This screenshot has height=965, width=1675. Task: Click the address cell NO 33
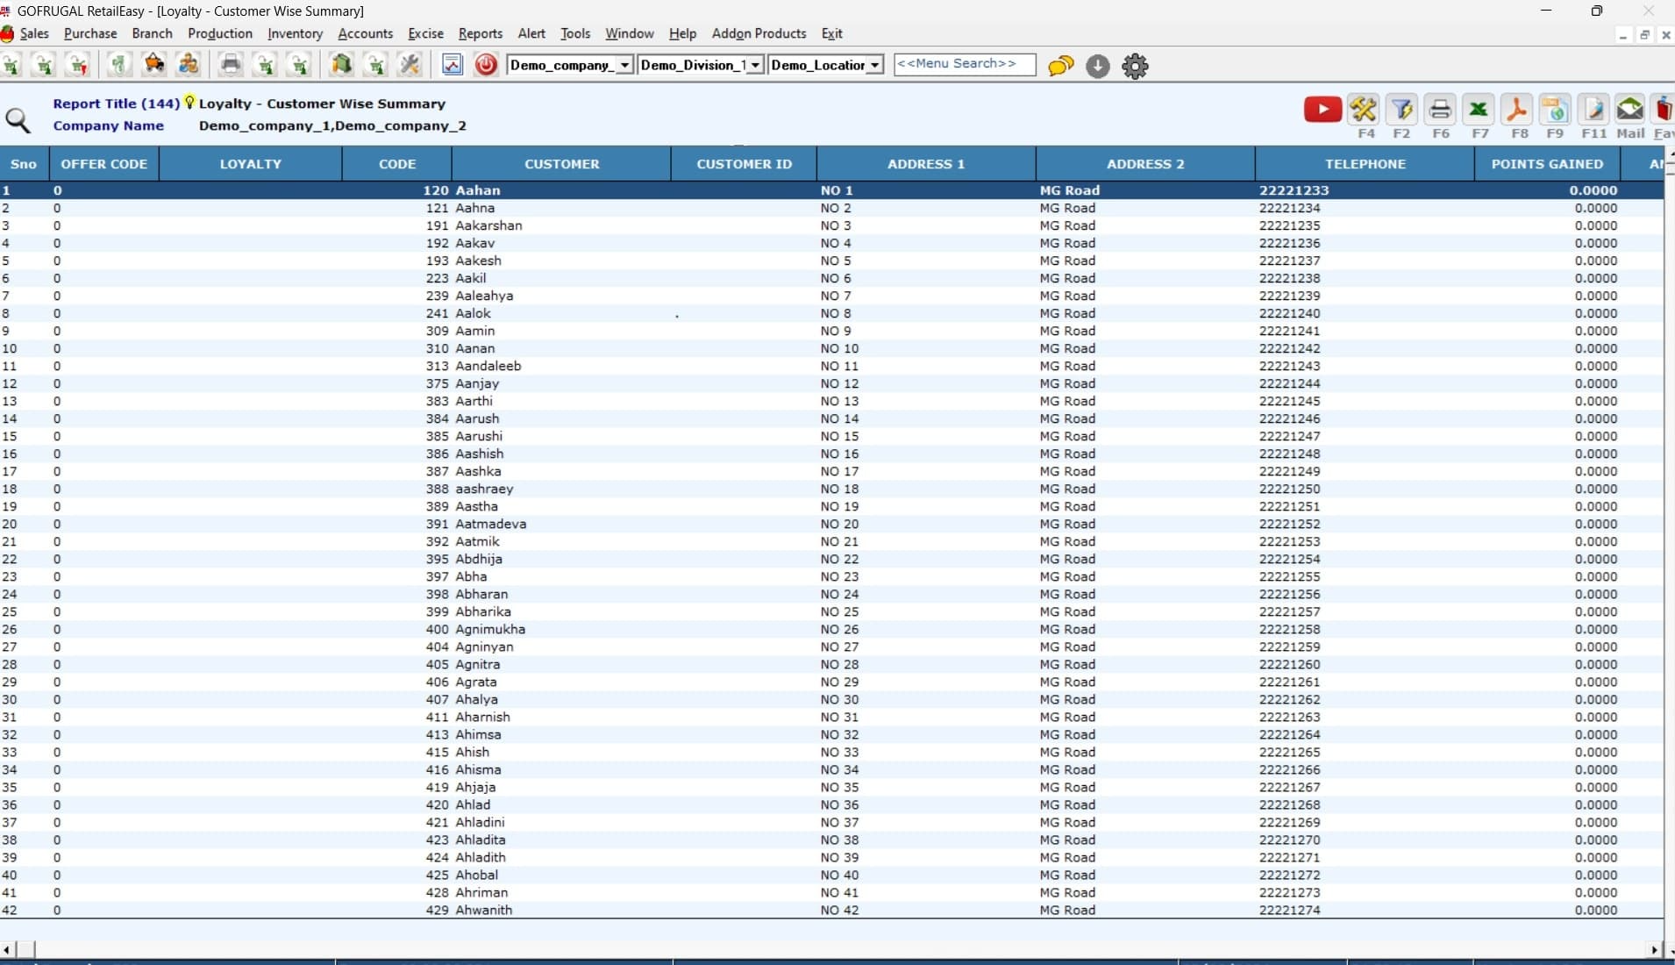839,752
